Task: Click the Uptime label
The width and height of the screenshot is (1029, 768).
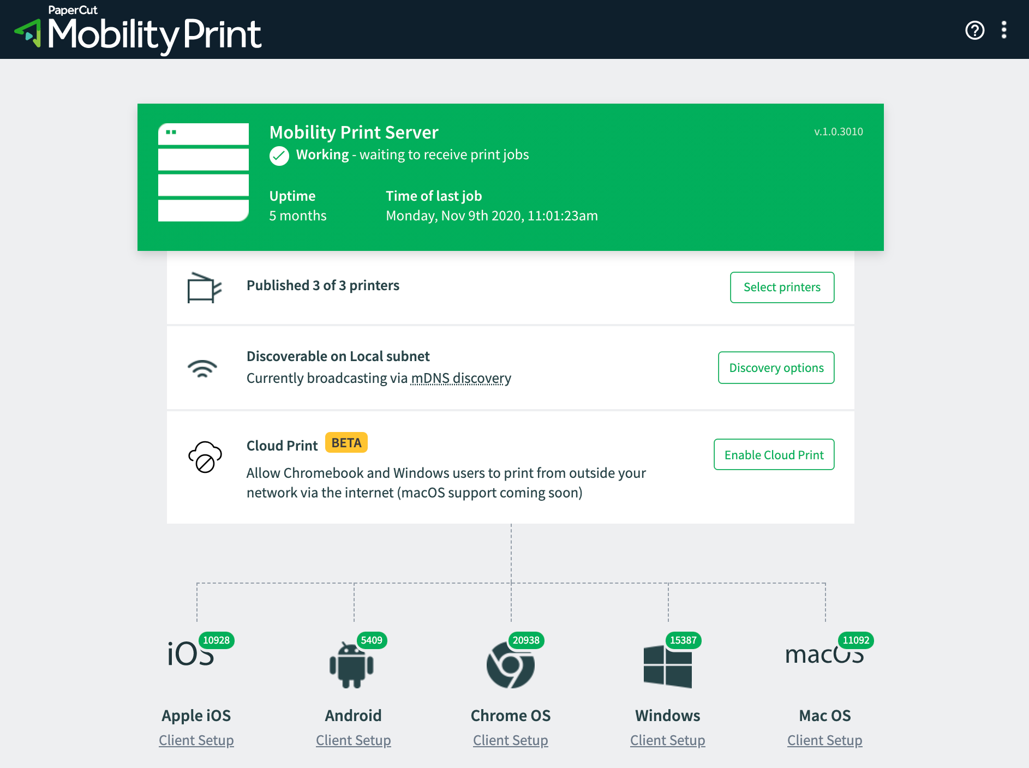Action: [292, 196]
